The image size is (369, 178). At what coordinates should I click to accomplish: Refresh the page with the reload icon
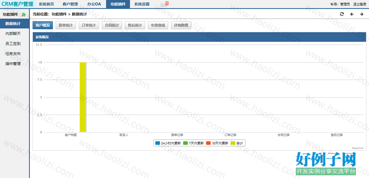(x=342, y=14)
